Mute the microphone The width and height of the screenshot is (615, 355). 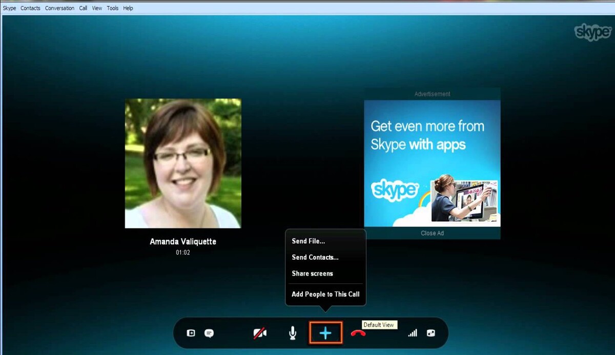[x=292, y=333]
